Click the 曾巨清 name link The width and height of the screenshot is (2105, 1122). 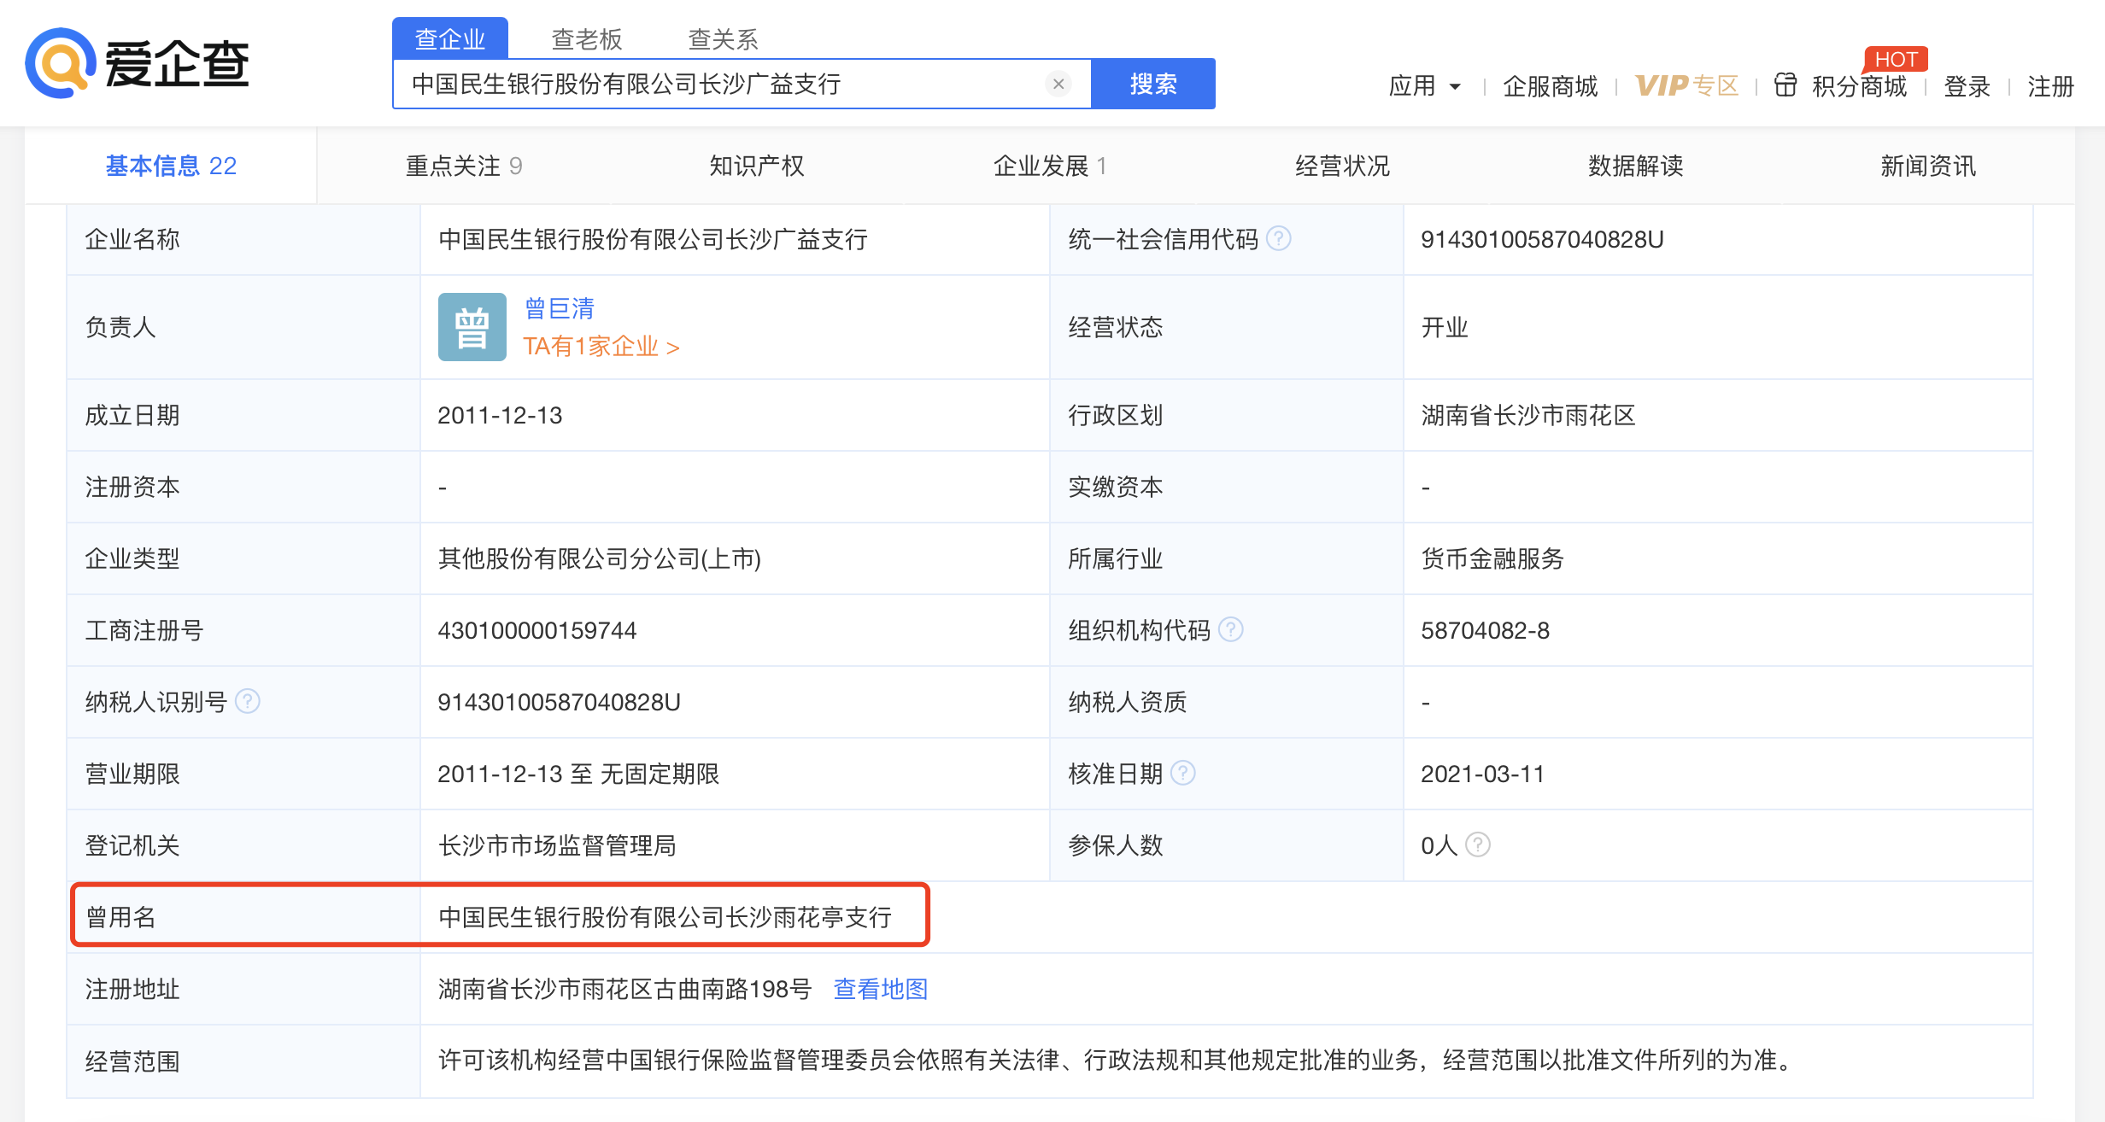(559, 308)
